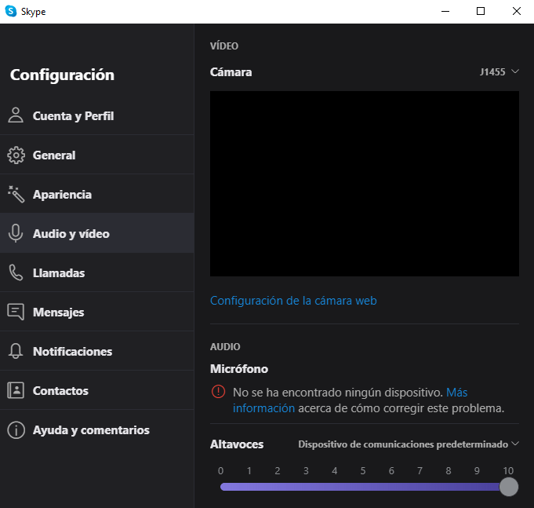Click the Cámara label

[x=231, y=72]
